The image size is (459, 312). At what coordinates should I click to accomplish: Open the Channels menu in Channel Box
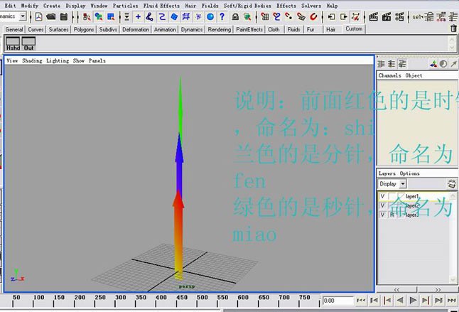tap(389, 75)
